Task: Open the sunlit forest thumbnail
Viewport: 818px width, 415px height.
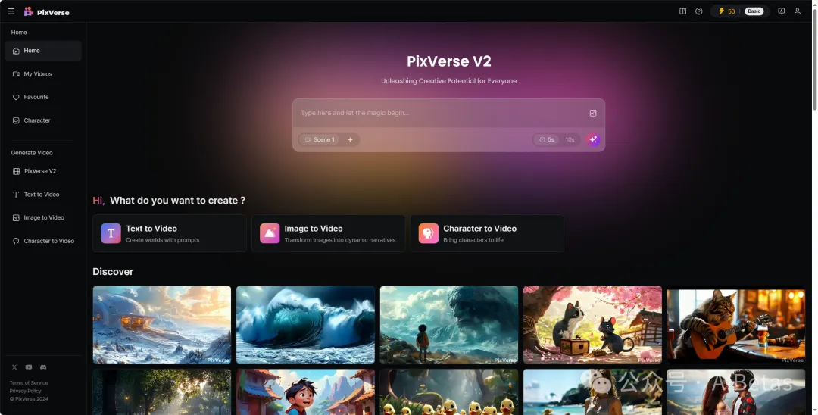Action: (162, 392)
